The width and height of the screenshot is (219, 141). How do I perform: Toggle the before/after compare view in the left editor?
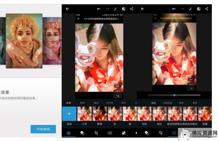click(x=123, y=9)
